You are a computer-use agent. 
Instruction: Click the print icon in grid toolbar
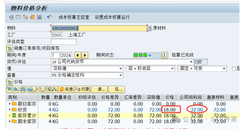click(x=31, y=89)
